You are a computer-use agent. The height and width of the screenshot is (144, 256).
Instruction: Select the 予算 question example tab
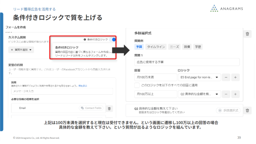(x=139, y=47)
